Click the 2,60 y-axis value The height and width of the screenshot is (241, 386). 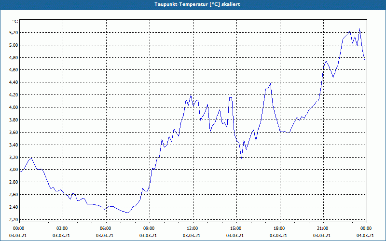(14, 195)
